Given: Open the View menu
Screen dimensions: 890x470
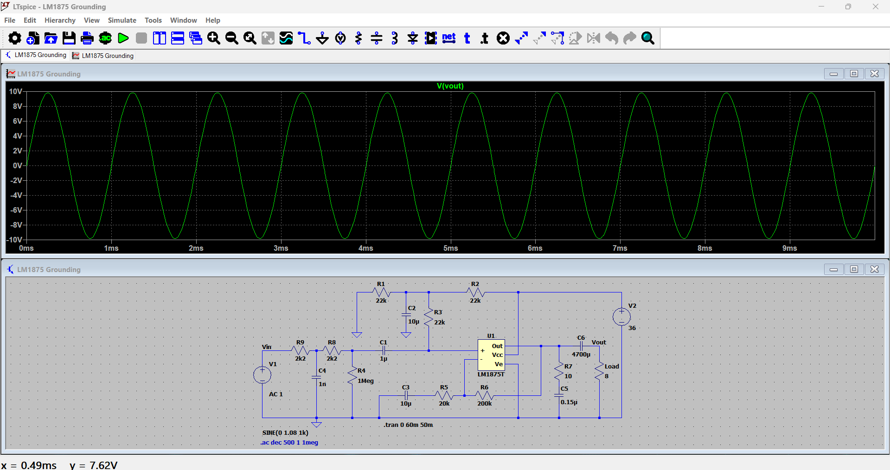Looking at the screenshot, I should pos(92,20).
